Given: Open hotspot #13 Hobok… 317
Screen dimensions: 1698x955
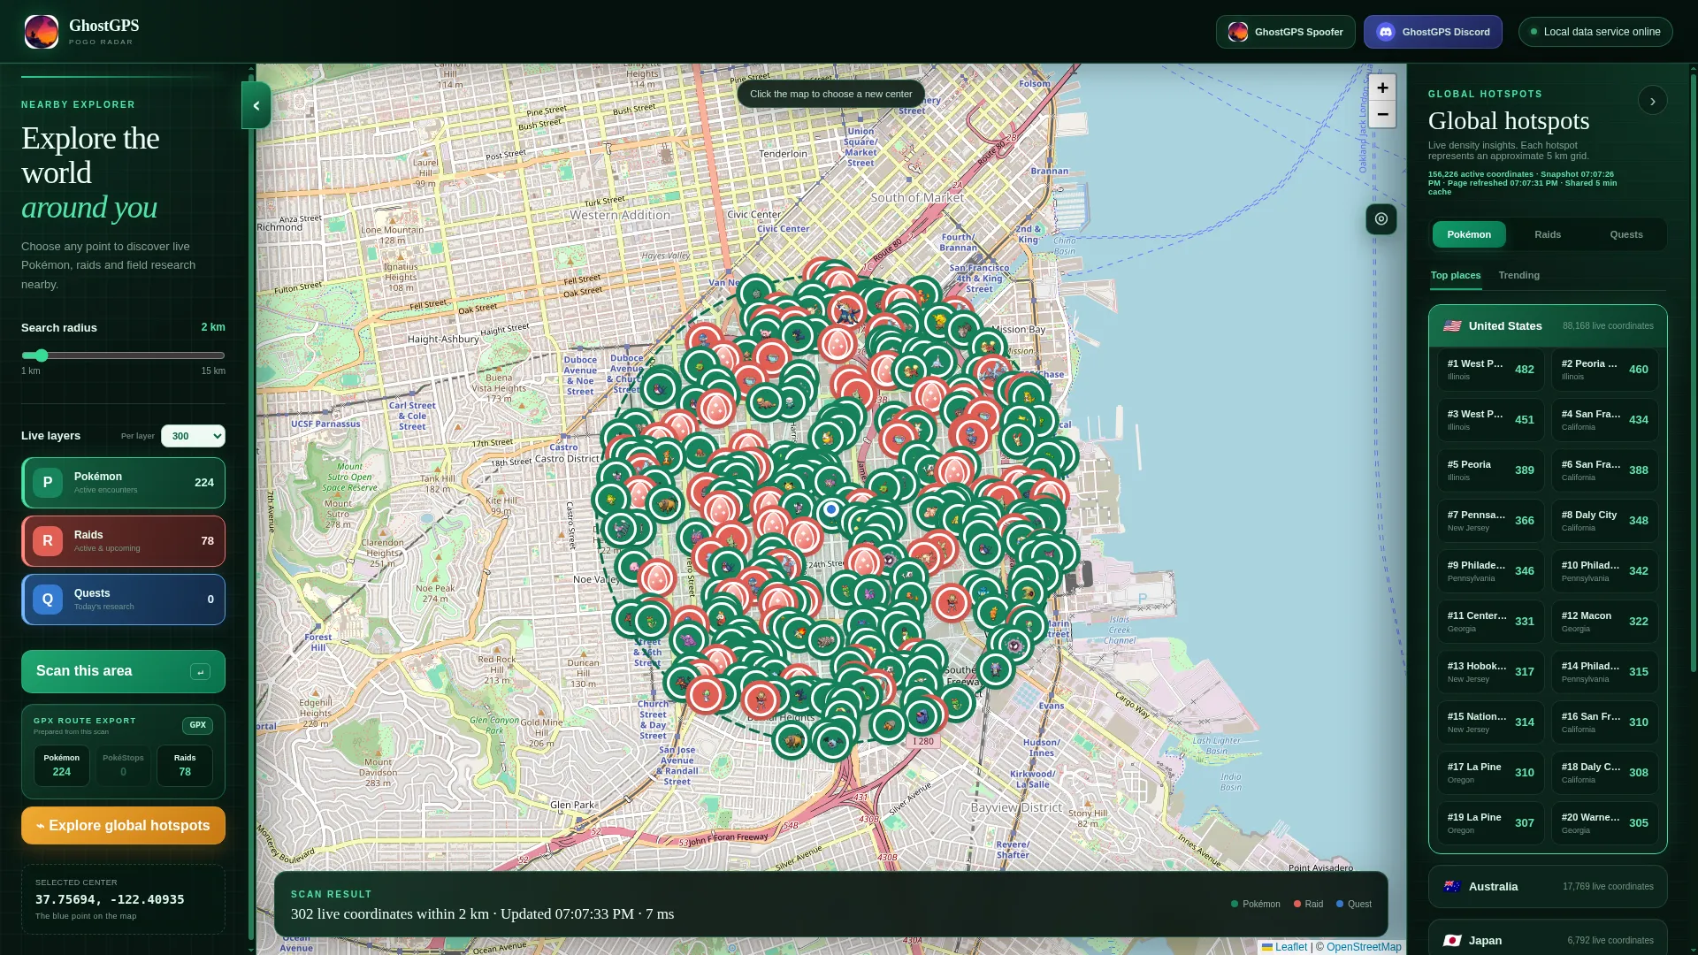Looking at the screenshot, I should 1491,672.
